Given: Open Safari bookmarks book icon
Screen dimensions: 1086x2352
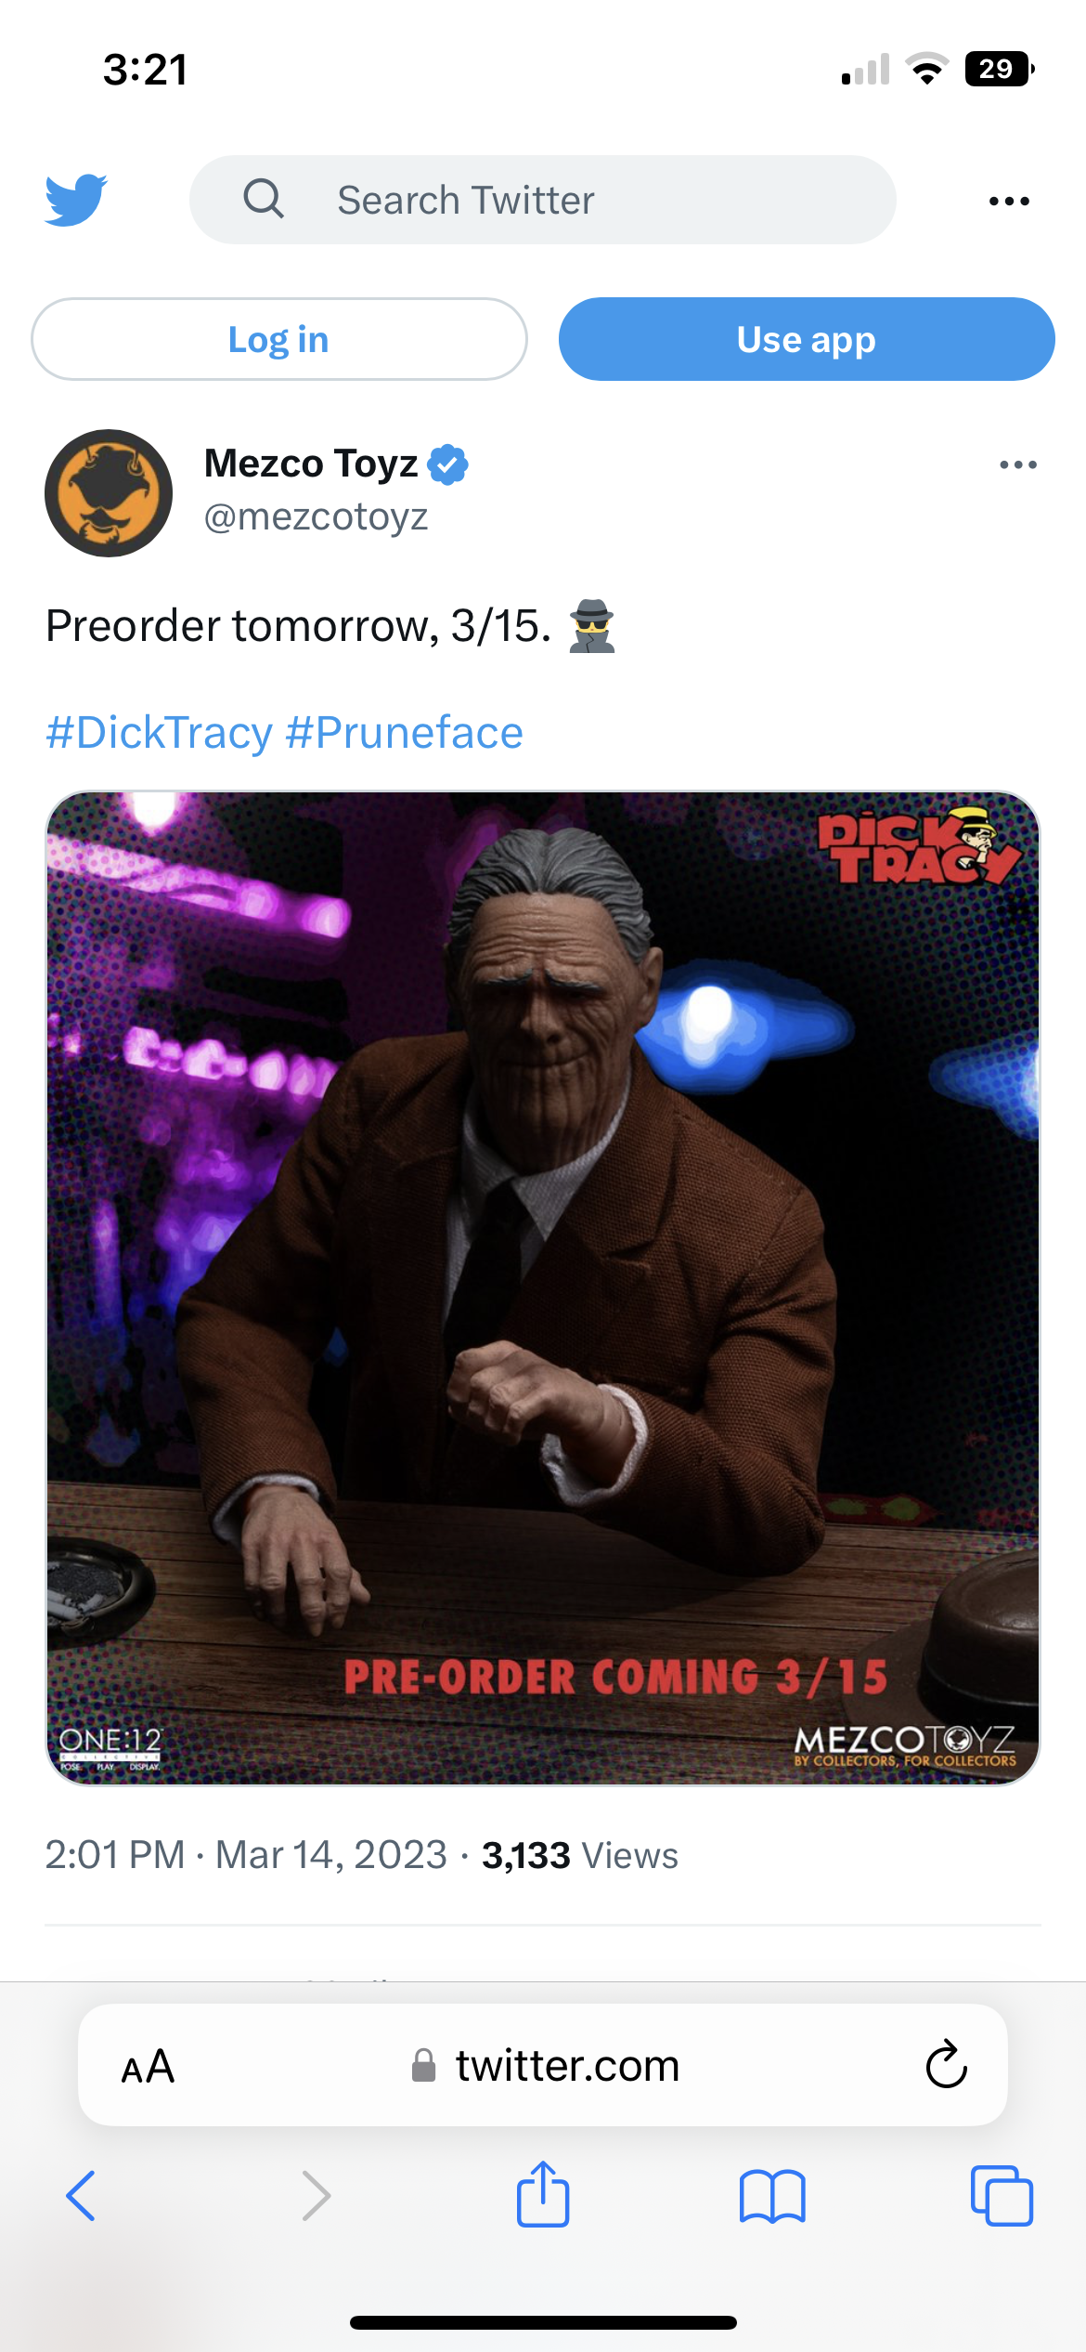Looking at the screenshot, I should point(772,2196).
